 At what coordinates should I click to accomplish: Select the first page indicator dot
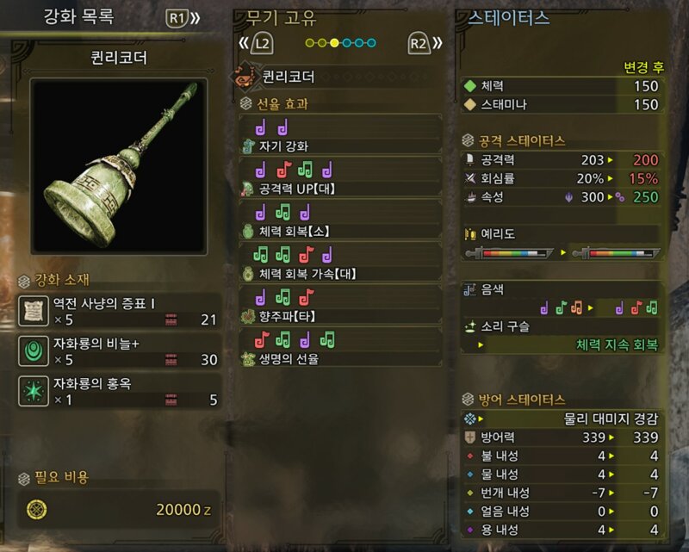click(x=310, y=43)
